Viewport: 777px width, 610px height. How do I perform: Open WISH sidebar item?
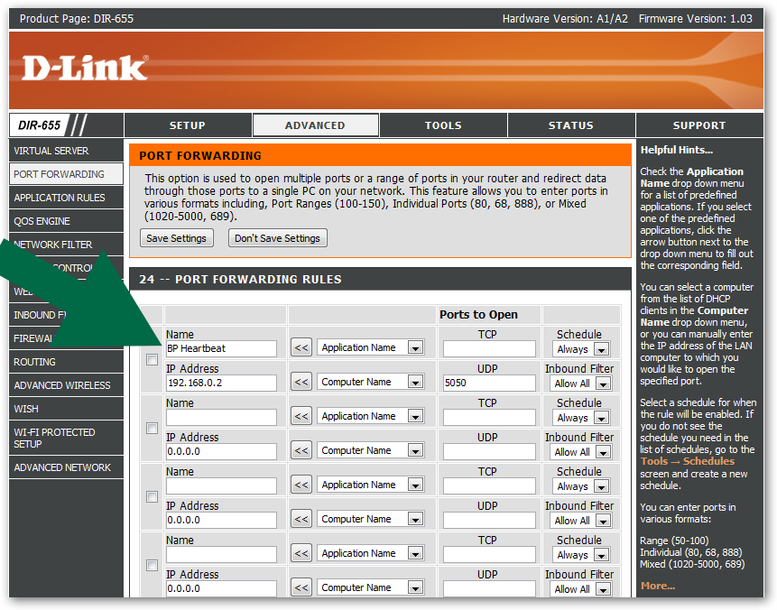coord(66,409)
